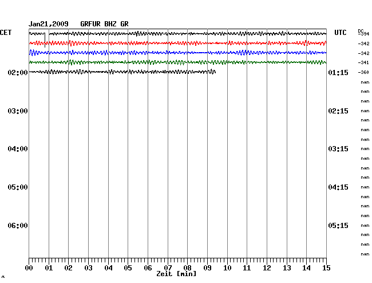Click the 05 minute axis label
Viewport: 372px width, 283px height.
[128, 268]
